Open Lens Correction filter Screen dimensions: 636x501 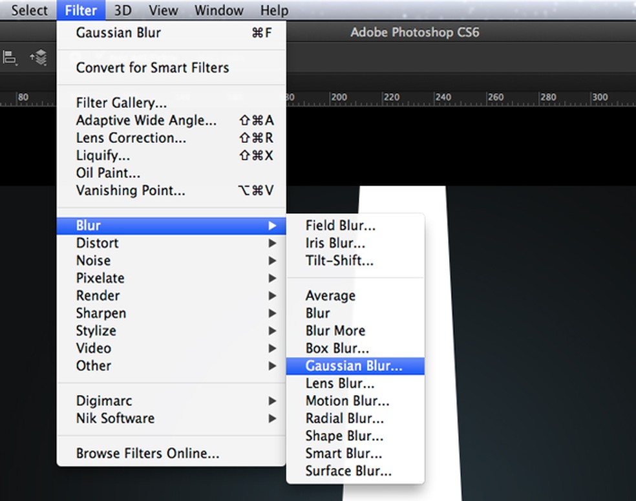tap(171, 138)
